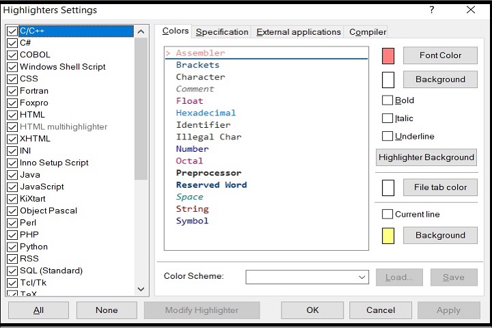Image resolution: width=492 pixels, height=328 pixels.
Task: Click the pink font color swatch
Action: 388,55
